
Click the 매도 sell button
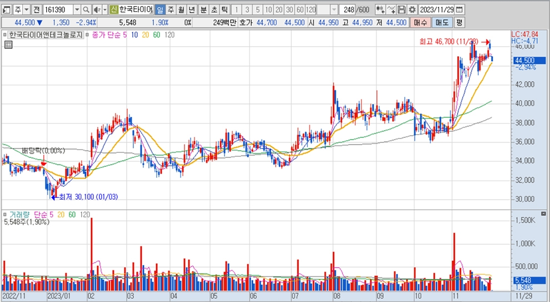click(x=442, y=23)
